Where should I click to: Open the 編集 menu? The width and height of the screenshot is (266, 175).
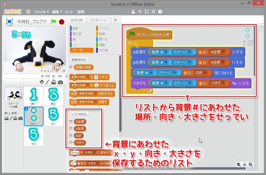tap(57, 12)
